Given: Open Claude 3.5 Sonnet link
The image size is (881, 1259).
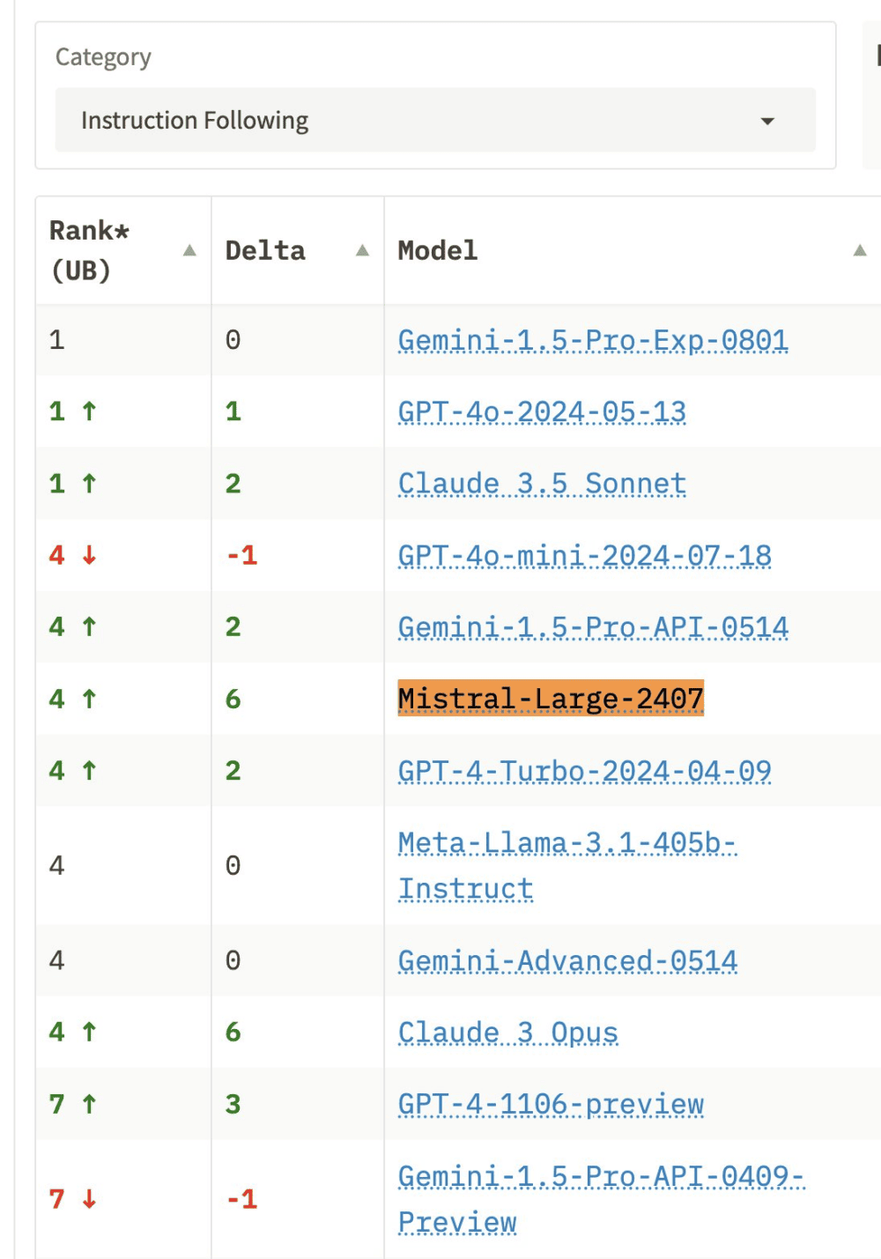Looking at the screenshot, I should coord(542,484).
